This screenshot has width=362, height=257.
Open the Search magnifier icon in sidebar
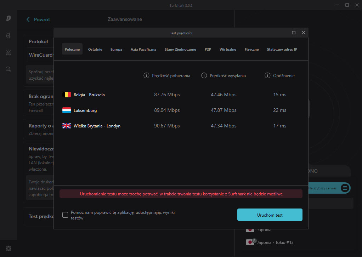(x=9, y=69)
